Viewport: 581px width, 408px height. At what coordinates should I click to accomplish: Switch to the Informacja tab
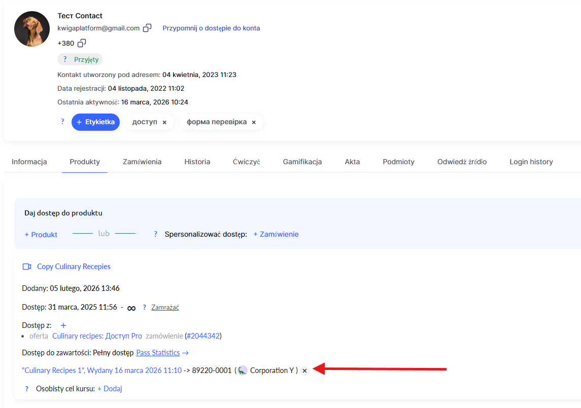coord(29,162)
